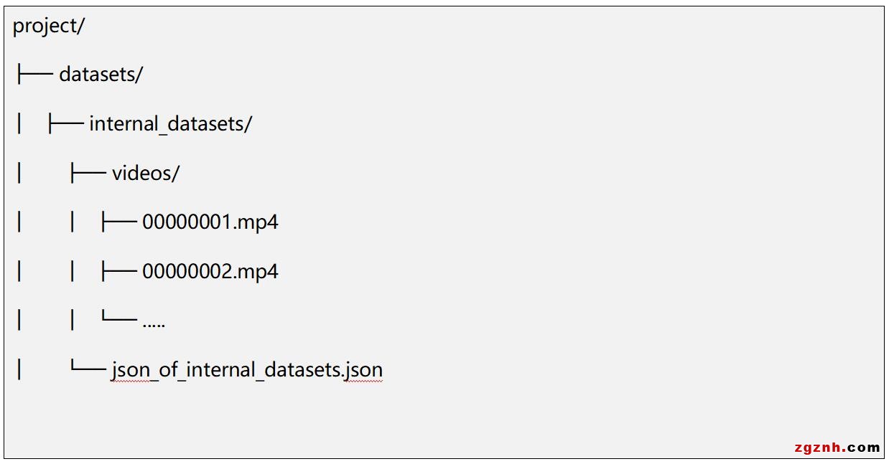889x464 pixels.
Task: Select the videos/ folder entry
Action: (145, 174)
